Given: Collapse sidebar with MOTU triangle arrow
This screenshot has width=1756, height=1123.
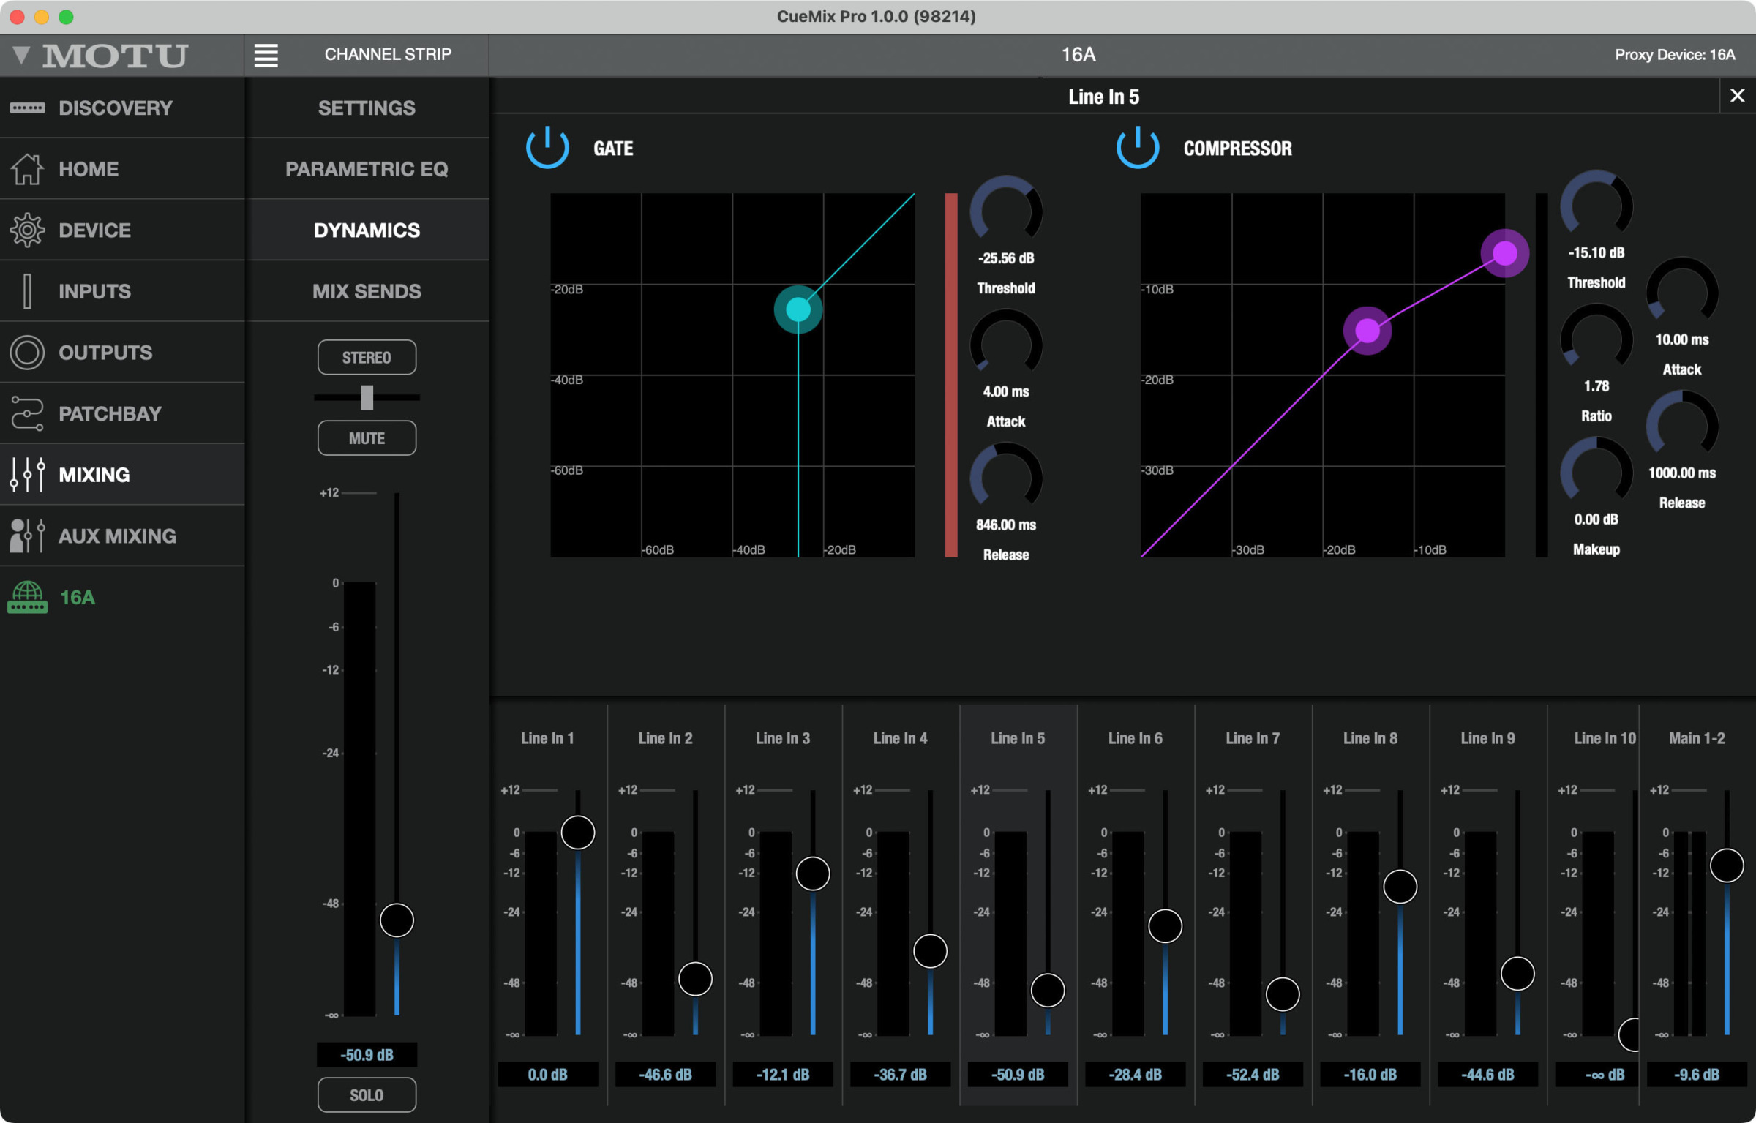Looking at the screenshot, I should click(x=21, y=55).
